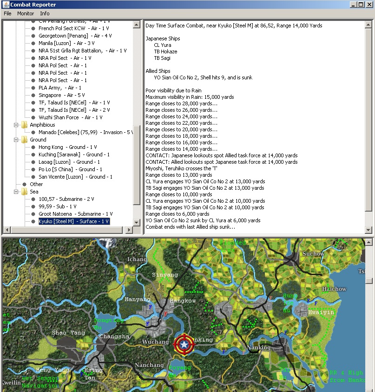Click the bullet icon beside Singapore Air entry
Image resolution: width=375 pixels, height=392 pixels.
(33, 95)
